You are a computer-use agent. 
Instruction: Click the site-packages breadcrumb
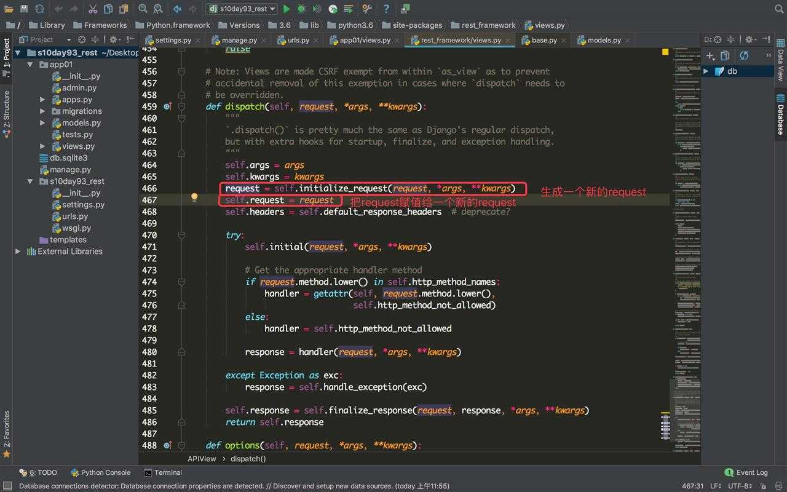(413, 25)
